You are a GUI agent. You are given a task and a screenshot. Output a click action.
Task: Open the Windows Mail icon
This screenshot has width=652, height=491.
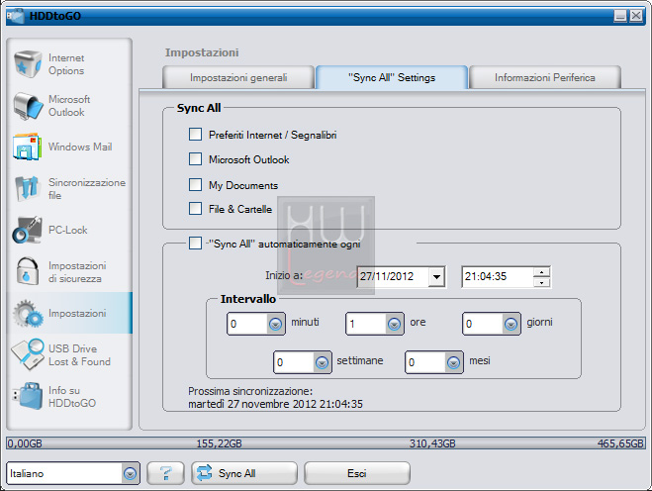(x=28, y=147)
